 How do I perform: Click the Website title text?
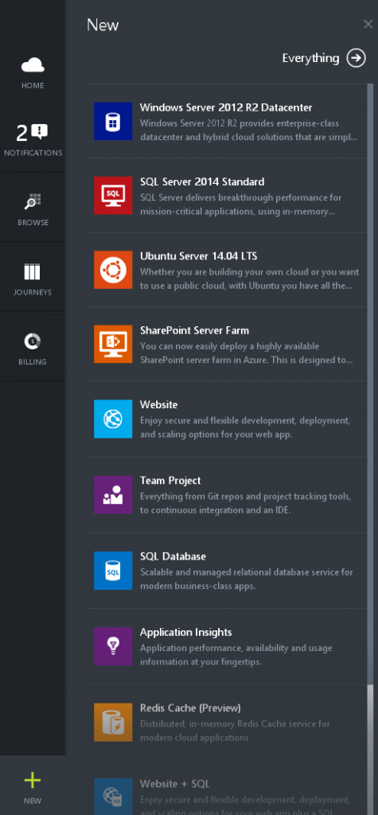point(158,405)
